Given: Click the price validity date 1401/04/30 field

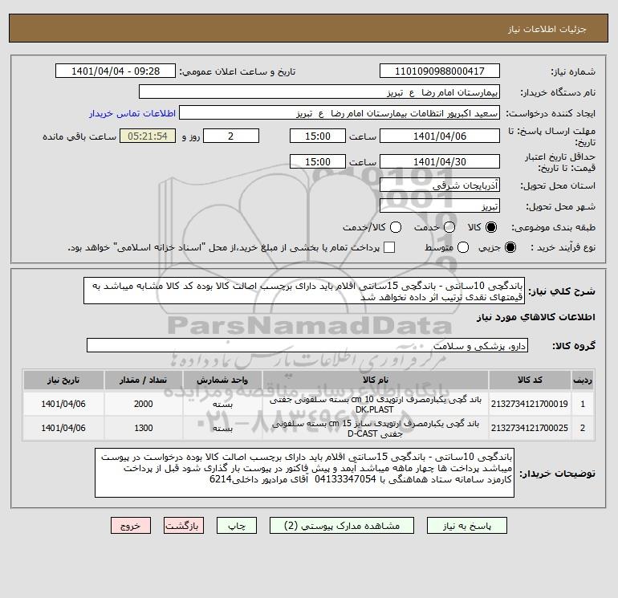Looking at the screenshot, I should (x=440, y=161).
